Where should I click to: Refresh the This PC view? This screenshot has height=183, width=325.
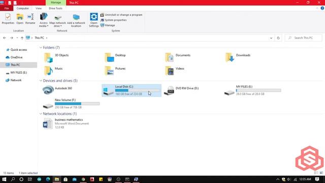278,38
